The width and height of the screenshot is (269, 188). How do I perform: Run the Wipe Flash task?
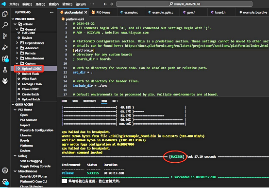click(x=29, y=79)
